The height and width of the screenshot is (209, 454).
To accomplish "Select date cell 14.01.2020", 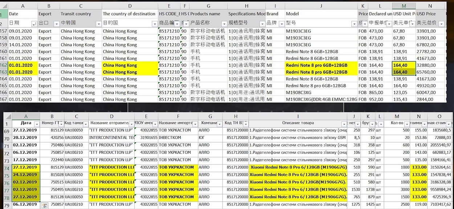I will tap(23, 45).
